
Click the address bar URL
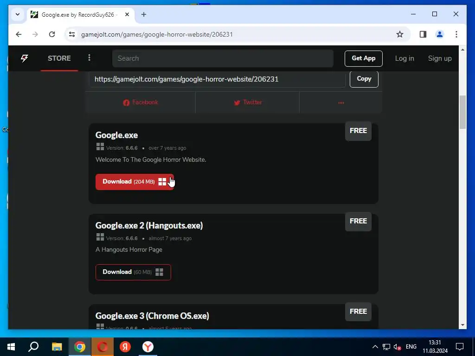[157, 34]
